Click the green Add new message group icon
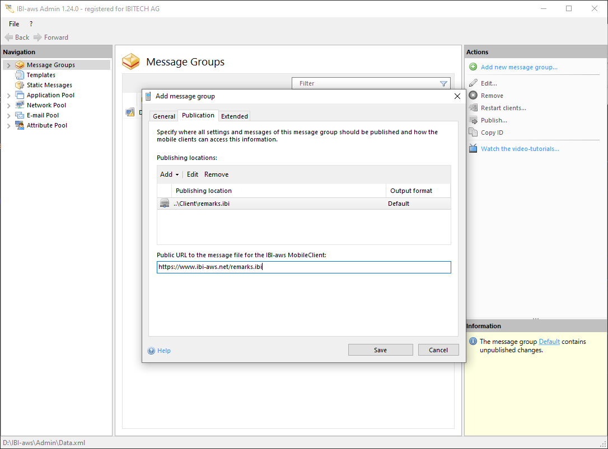The height and width of the screenshot is (449, 608). 473,67
